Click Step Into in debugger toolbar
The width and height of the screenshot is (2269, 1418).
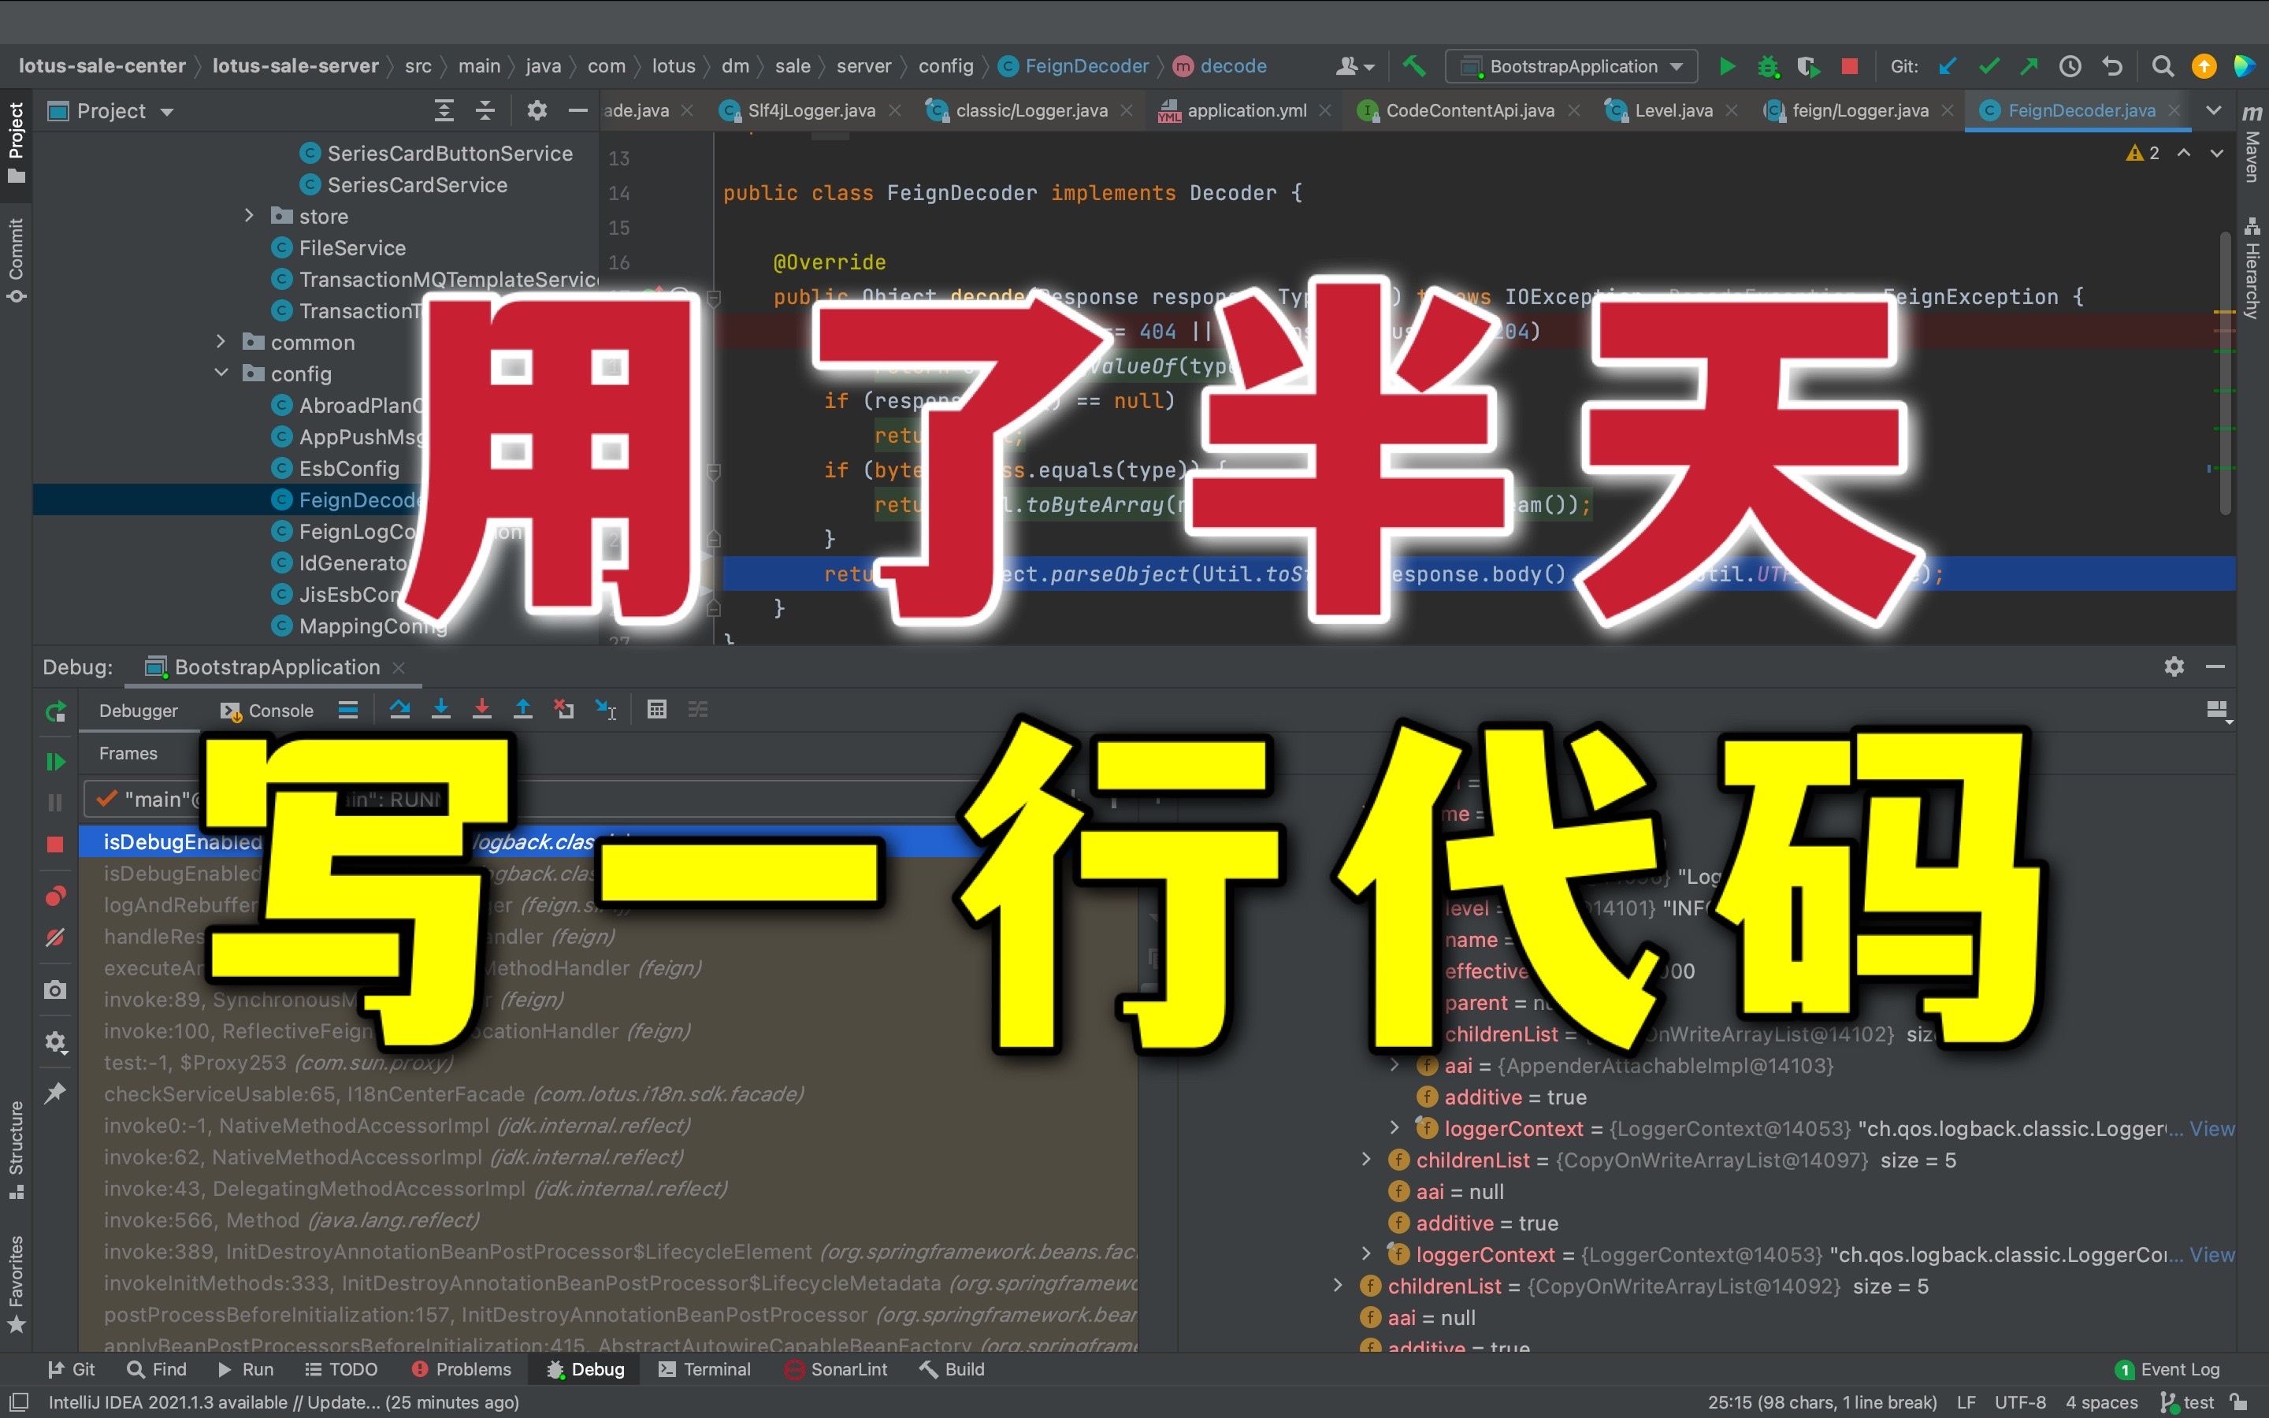click(440, 710)
